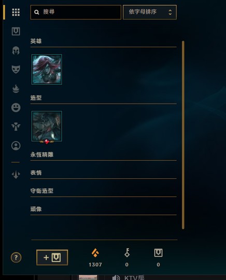Click the help question mark button

click(x=16, y=258)
